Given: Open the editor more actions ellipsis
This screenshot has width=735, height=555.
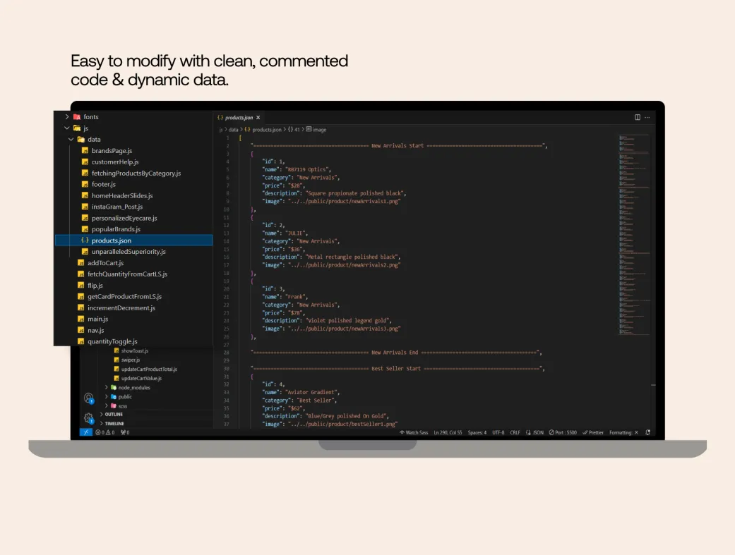Looking at the screenshot, I should pyautogui.click(x=647, y=117).
